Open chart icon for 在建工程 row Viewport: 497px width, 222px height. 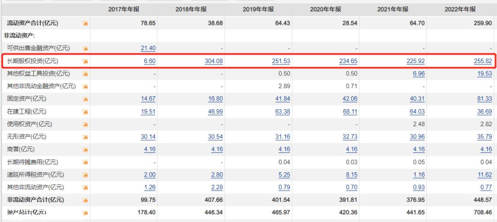coord(85,112)
